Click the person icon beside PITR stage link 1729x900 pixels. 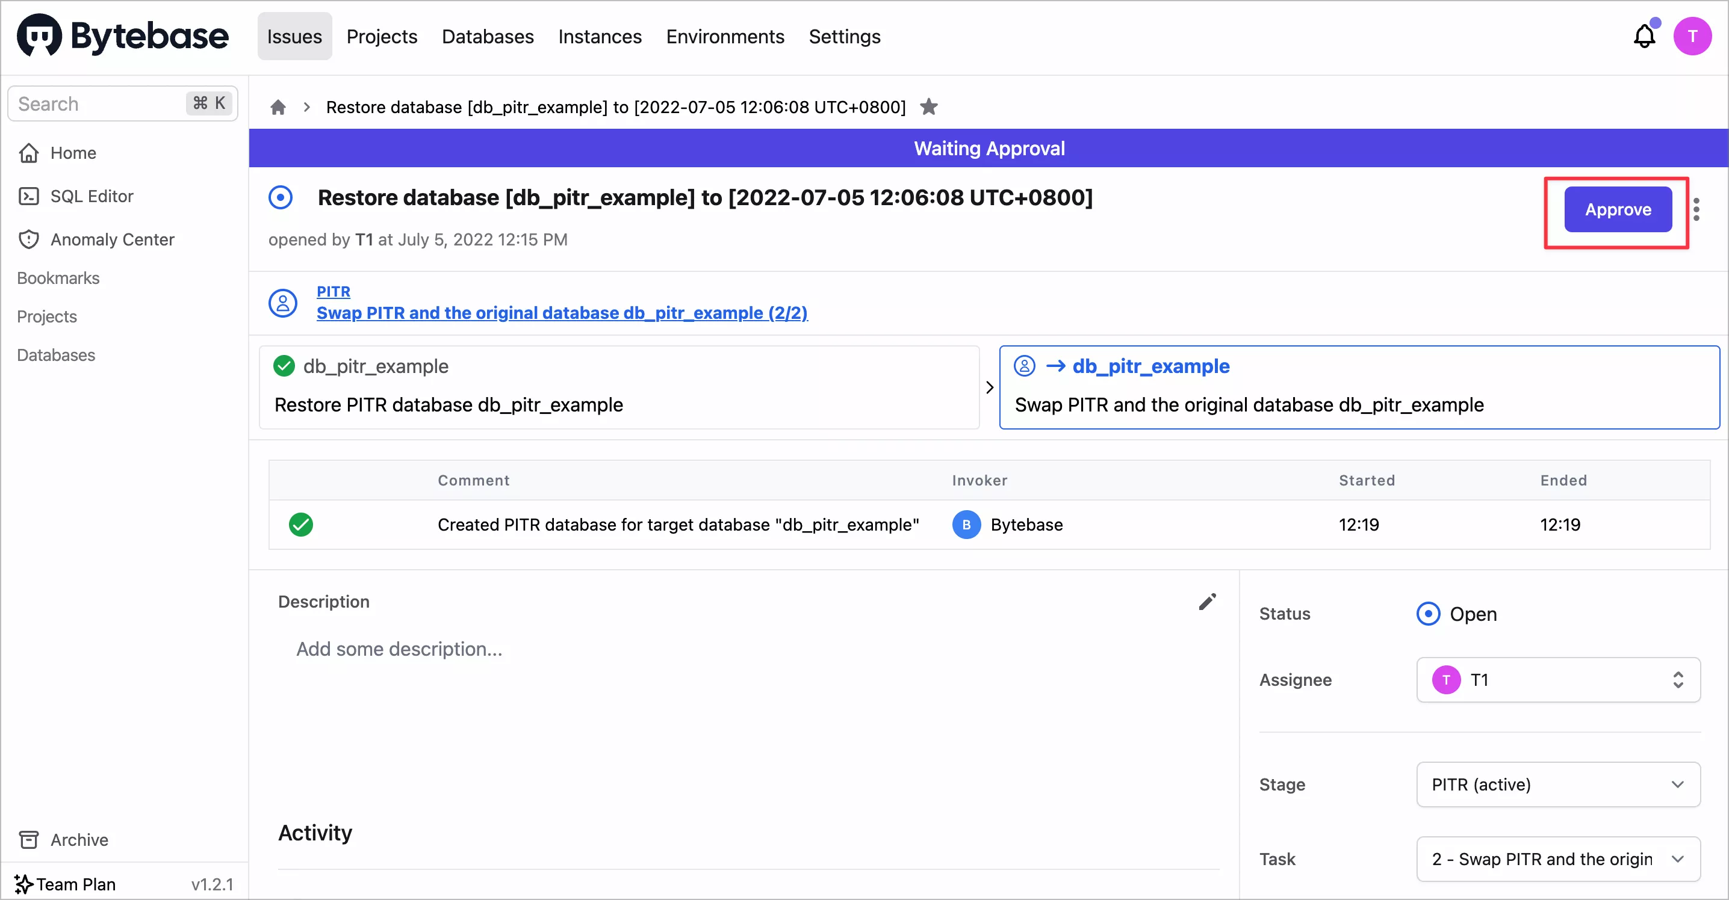(x=282, y=303)
